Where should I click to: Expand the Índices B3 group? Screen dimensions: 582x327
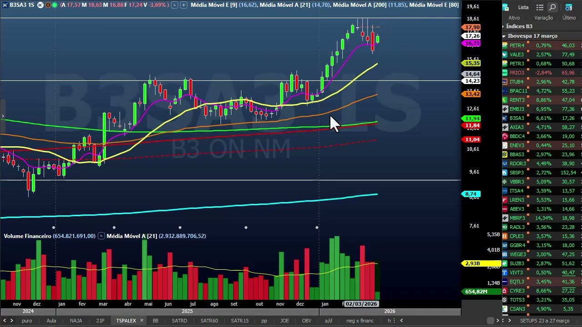coord(504,26)
